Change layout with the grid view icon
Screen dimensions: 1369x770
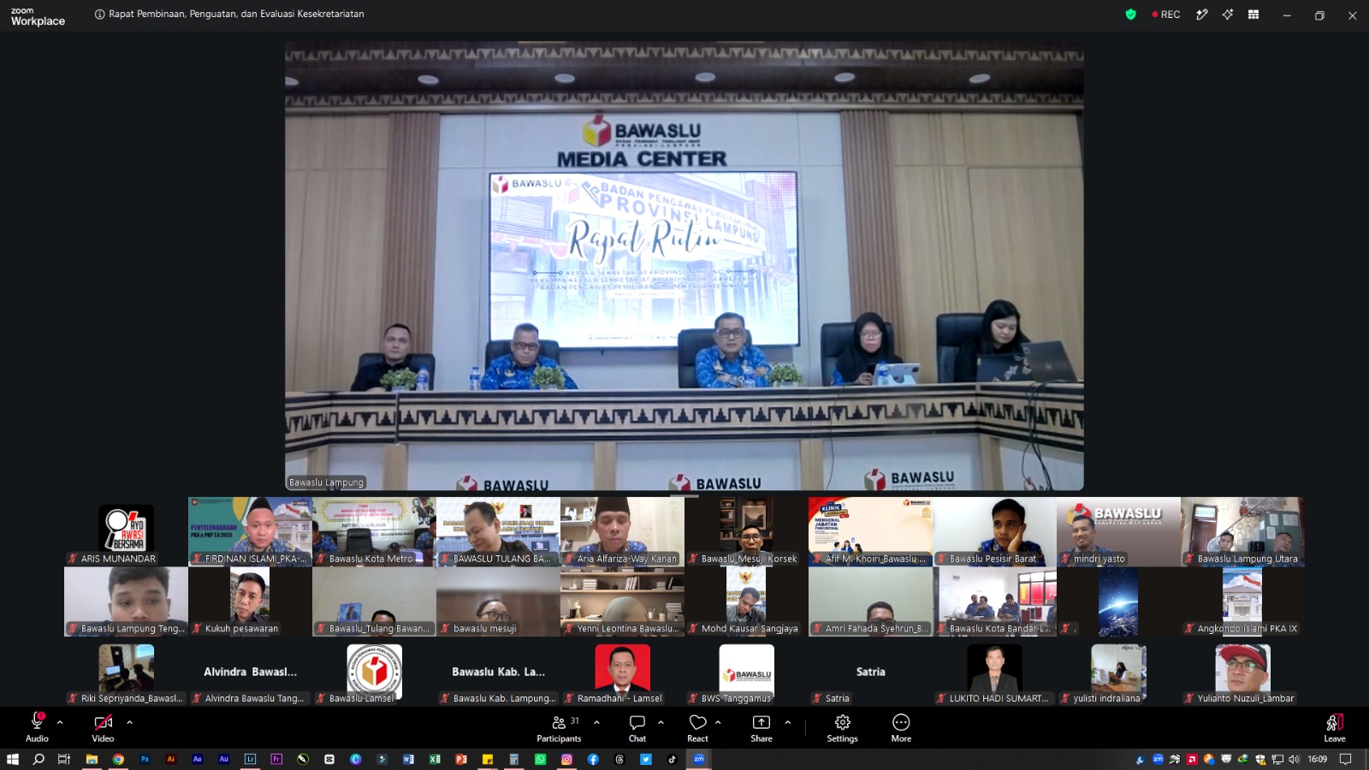(1253, 15)
